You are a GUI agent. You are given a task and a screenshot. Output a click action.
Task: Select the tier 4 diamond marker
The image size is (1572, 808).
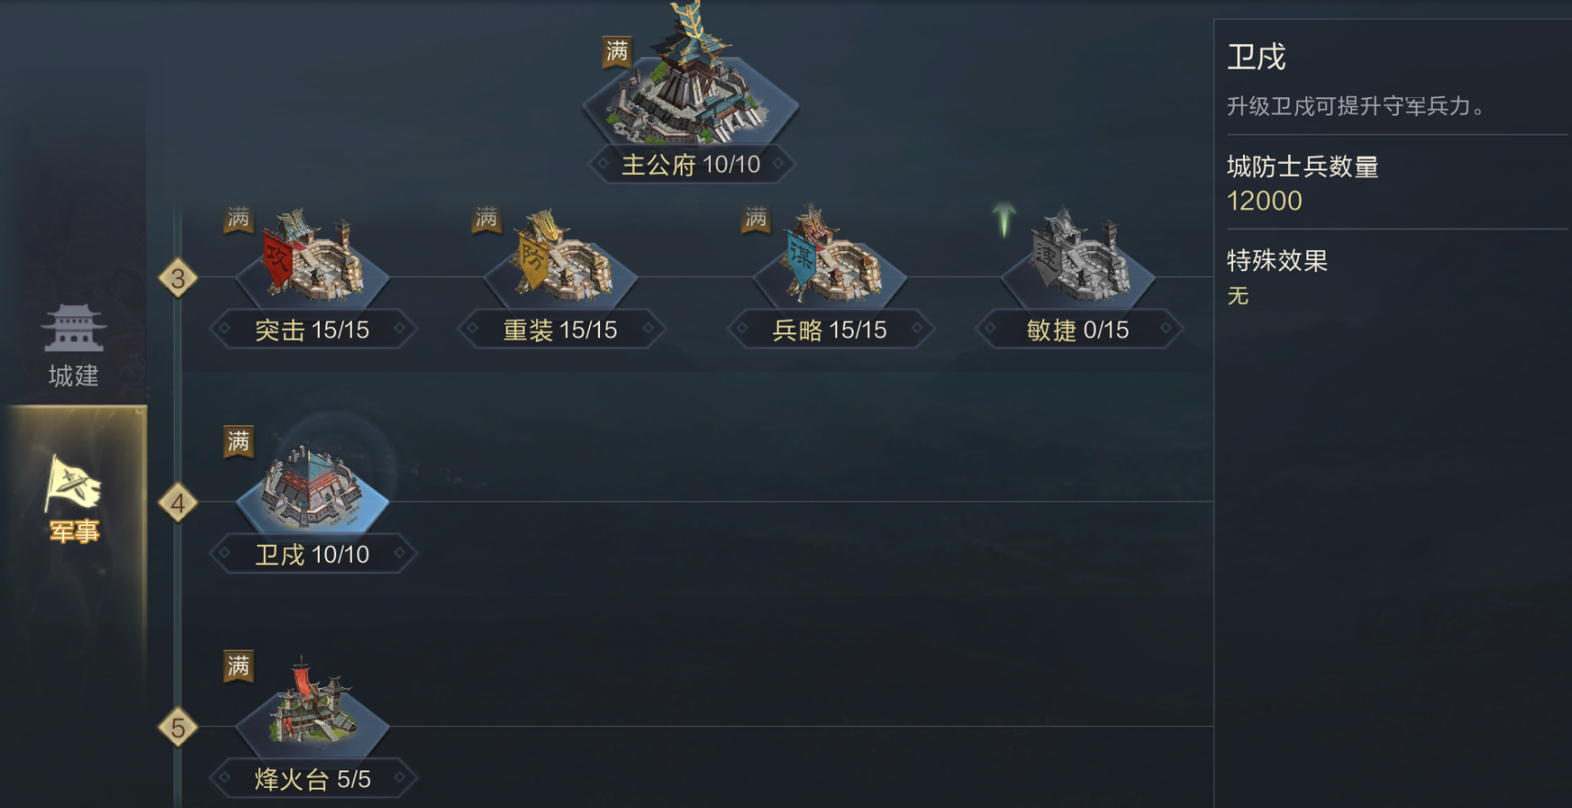click(178, 503)
